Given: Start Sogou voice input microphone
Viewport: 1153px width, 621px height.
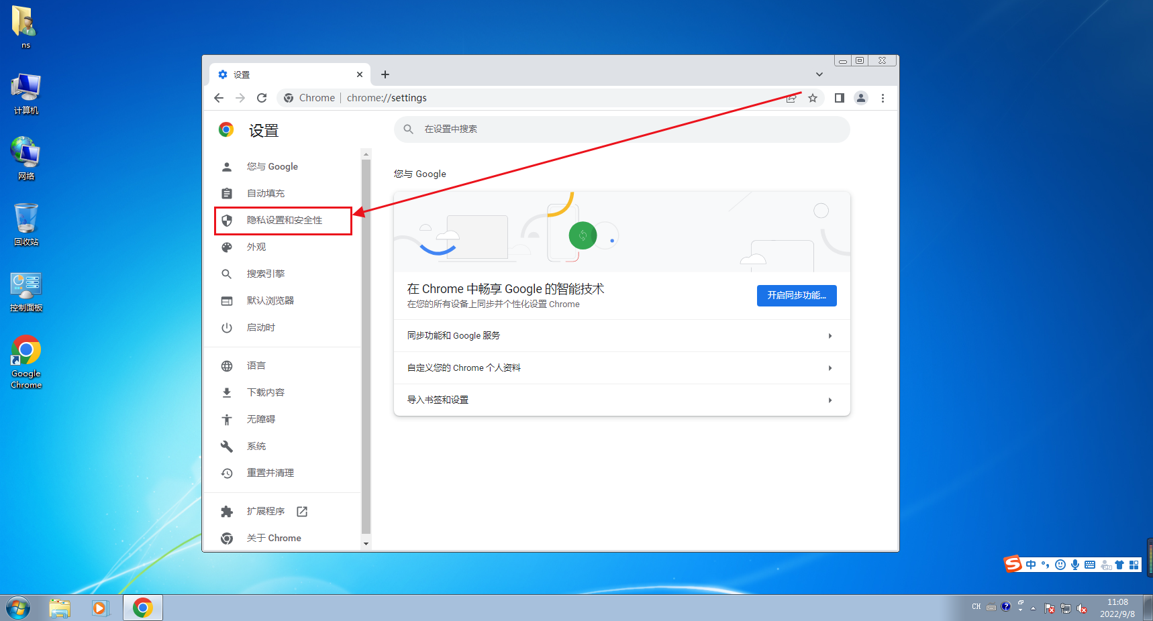Looking at the screenshot, I should point(1075,565).
